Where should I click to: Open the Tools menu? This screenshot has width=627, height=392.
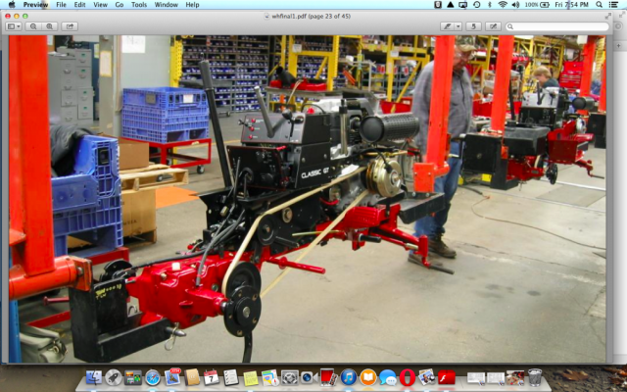pos(139,5)
